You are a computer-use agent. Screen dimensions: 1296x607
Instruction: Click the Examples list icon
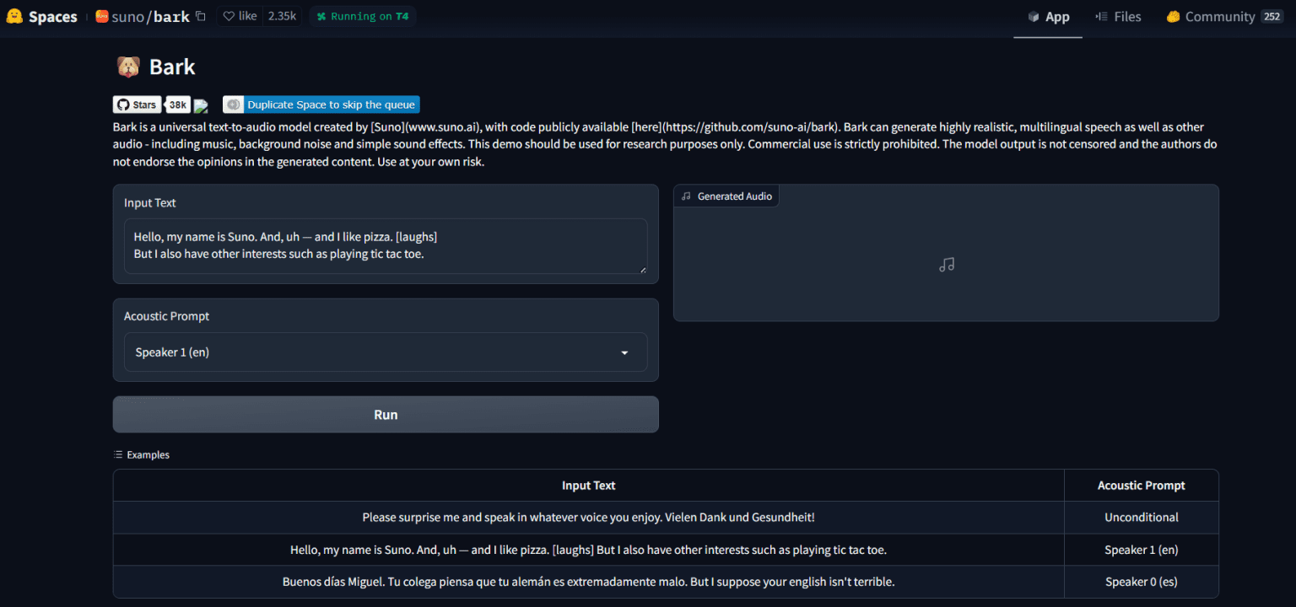point(118,454)
